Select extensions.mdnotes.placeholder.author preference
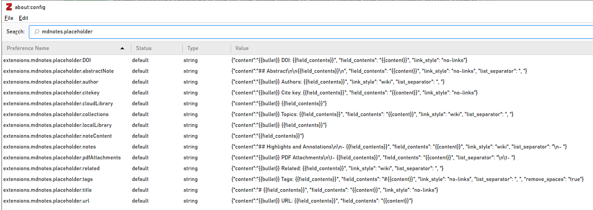Screen dimensions: 593x210 tap(51, 82)
